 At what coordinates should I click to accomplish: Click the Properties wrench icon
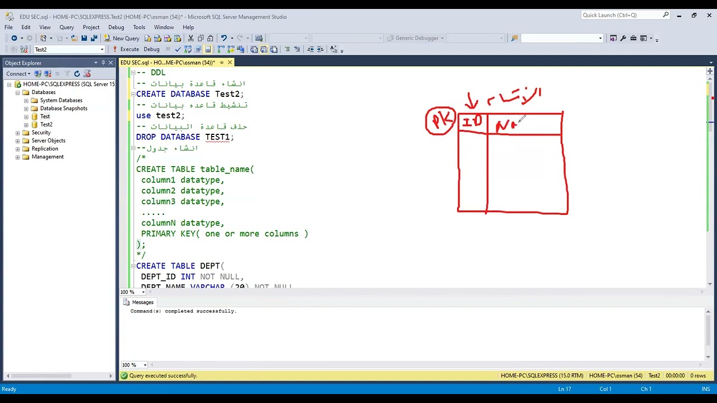[623, 38]
